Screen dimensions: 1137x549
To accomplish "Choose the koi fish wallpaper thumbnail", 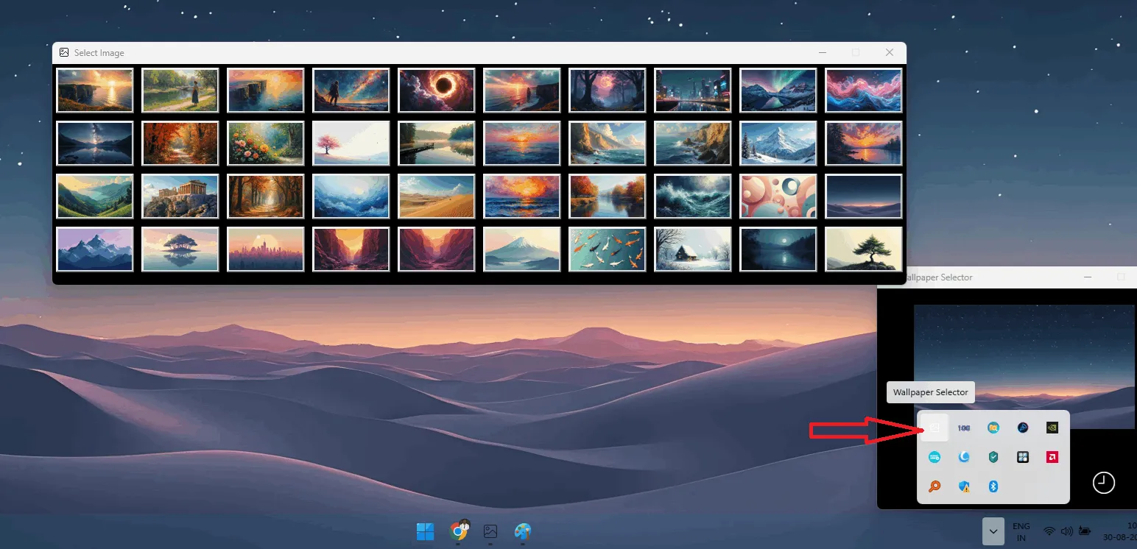I will click(x=608, y=249).
